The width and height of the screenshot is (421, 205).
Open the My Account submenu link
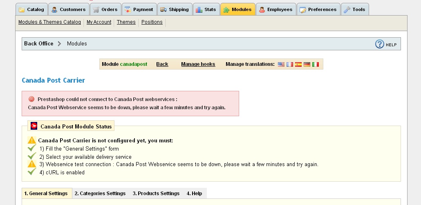(99, 22)
